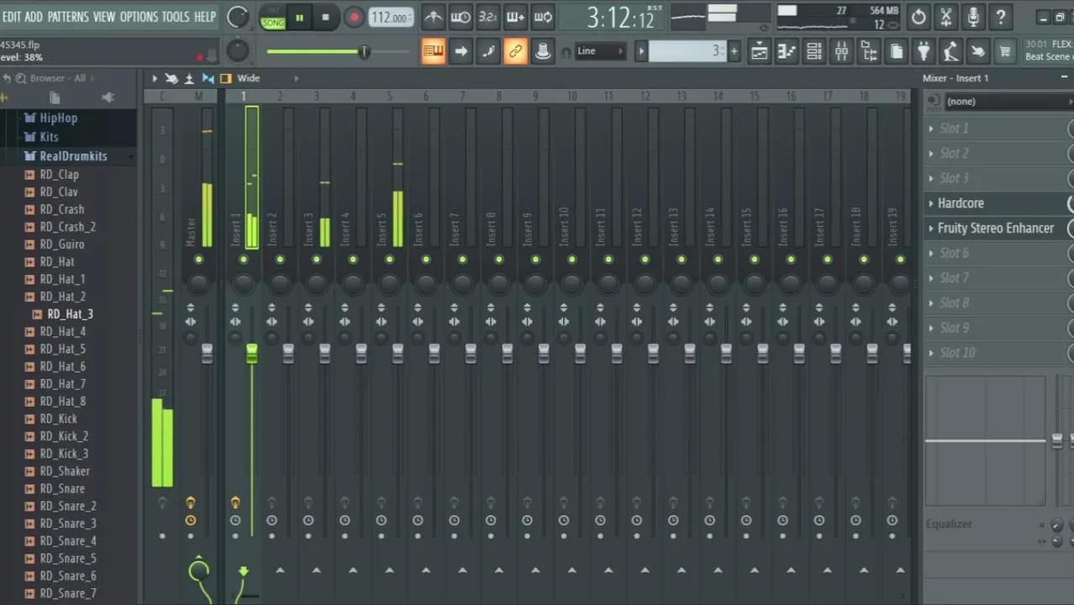Toggle the main snap magnet icon
Image resolution: width=1074 pixels, height=605 pixels.
(x=566, y=52)
